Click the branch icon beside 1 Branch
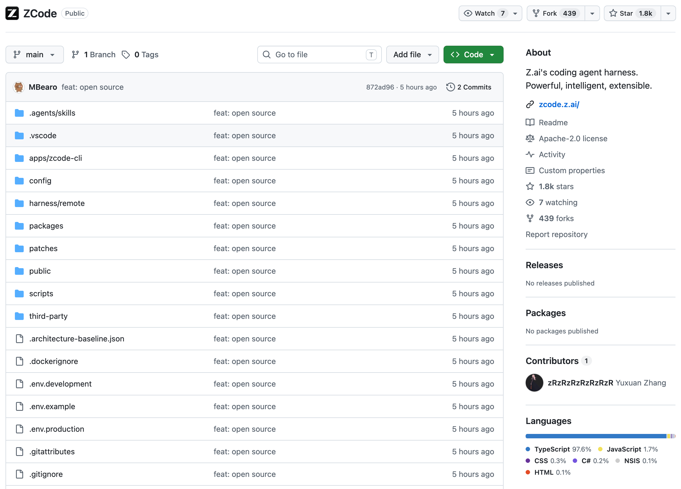 (75, 55)
